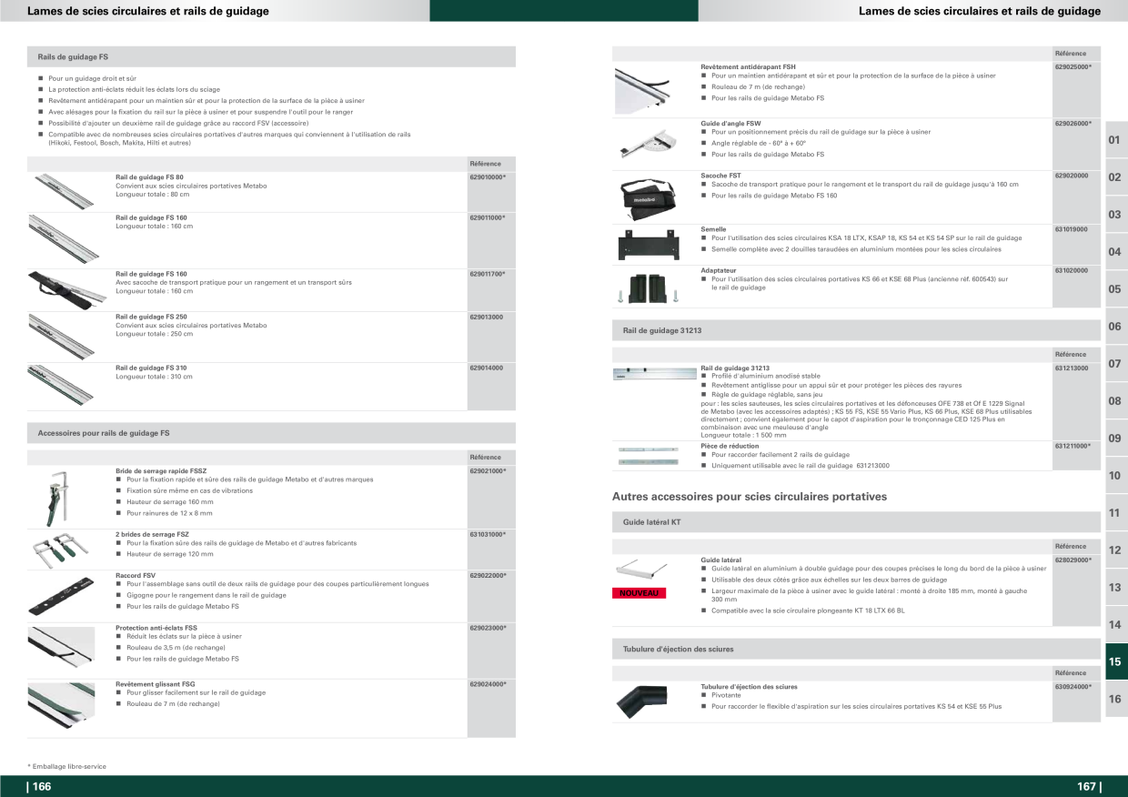This screenshot has width=1128, height=797.
Task: Open chapter tab 12
Action: [x=1116, y=550]
